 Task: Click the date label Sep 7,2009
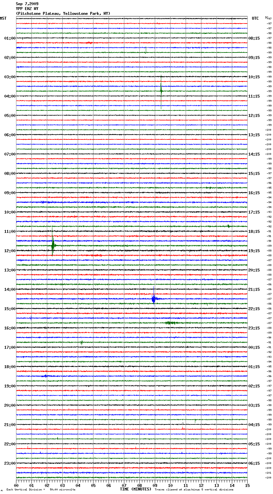point(27,4)
